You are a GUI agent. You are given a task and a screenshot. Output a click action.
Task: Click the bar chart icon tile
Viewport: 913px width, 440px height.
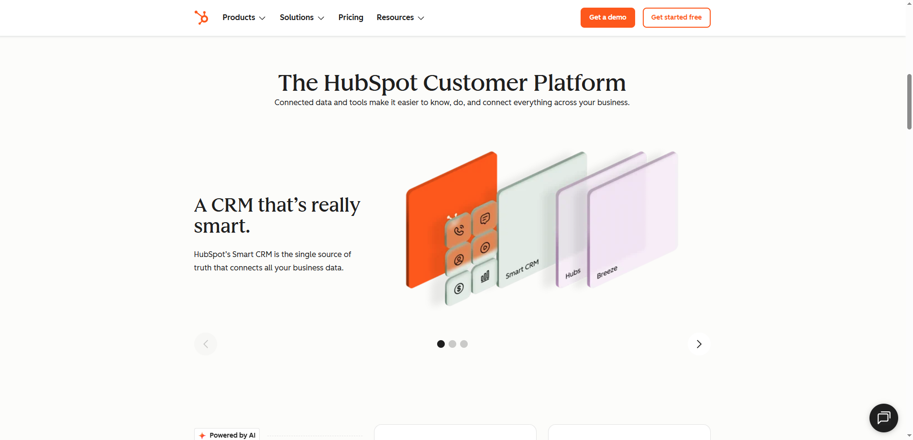click(x=484, y=276)
